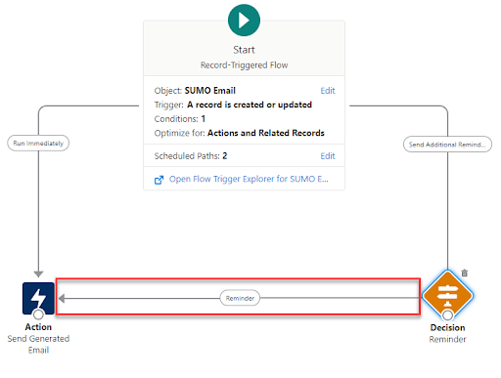Click the Record-Triggered Flow subtitle
The height and width of the screenshot is (378, 501).
[244, 65]
